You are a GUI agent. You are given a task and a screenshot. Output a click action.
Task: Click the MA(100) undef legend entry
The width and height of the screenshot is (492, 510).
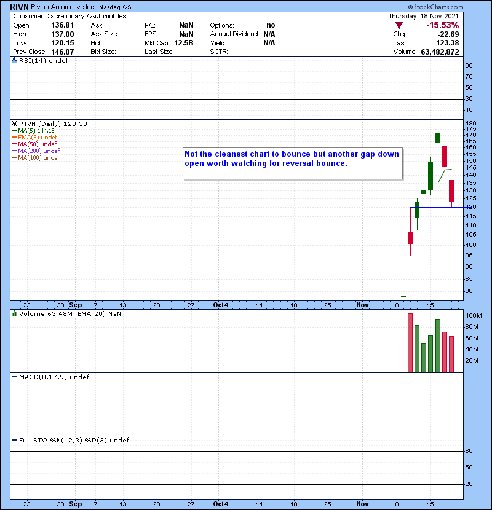point(39,158)
